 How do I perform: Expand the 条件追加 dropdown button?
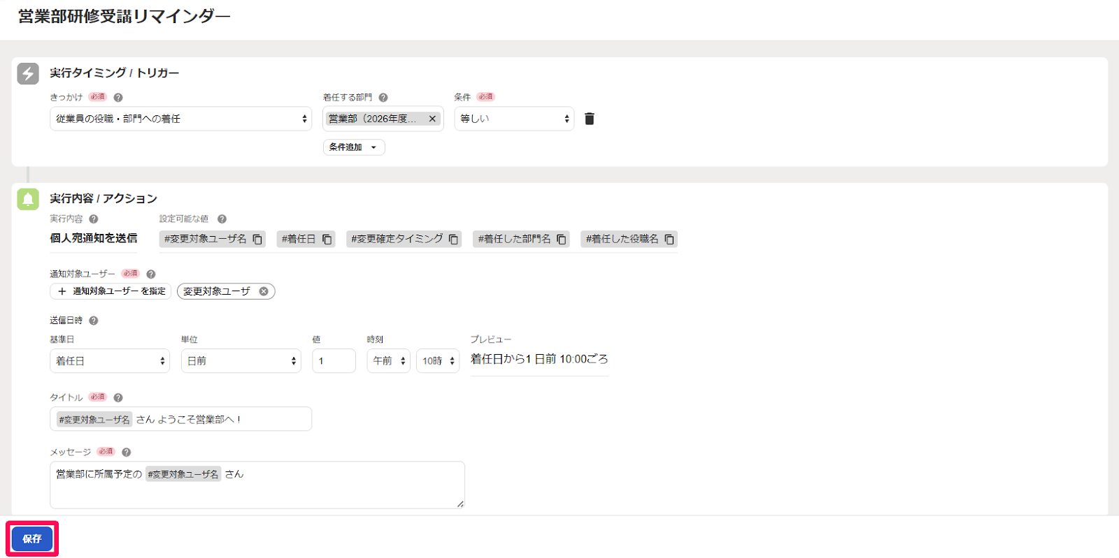point(354,147)
